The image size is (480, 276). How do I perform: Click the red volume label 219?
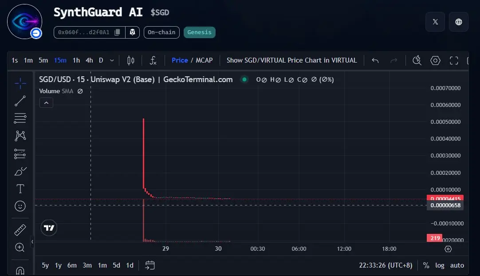[x=435, y=238]
